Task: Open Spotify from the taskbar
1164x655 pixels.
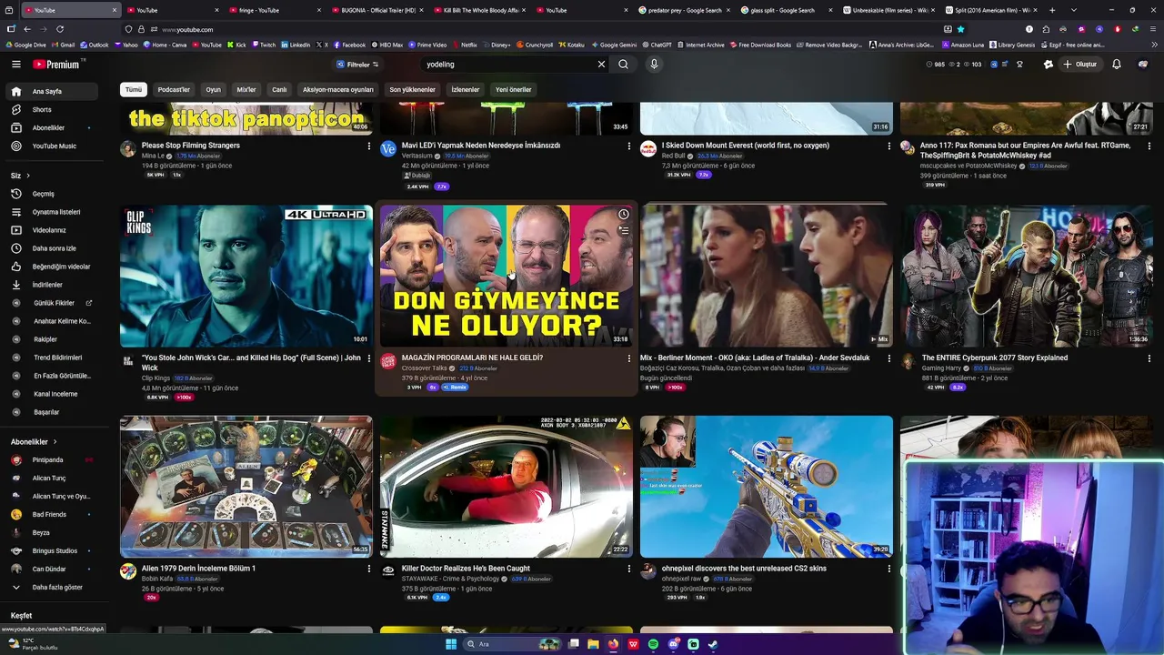Action: coord(653,644)
